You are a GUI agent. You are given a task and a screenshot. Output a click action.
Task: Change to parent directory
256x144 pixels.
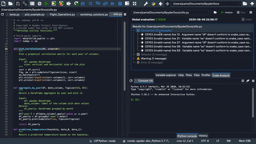pyautogui.click(x=252, y=3)
